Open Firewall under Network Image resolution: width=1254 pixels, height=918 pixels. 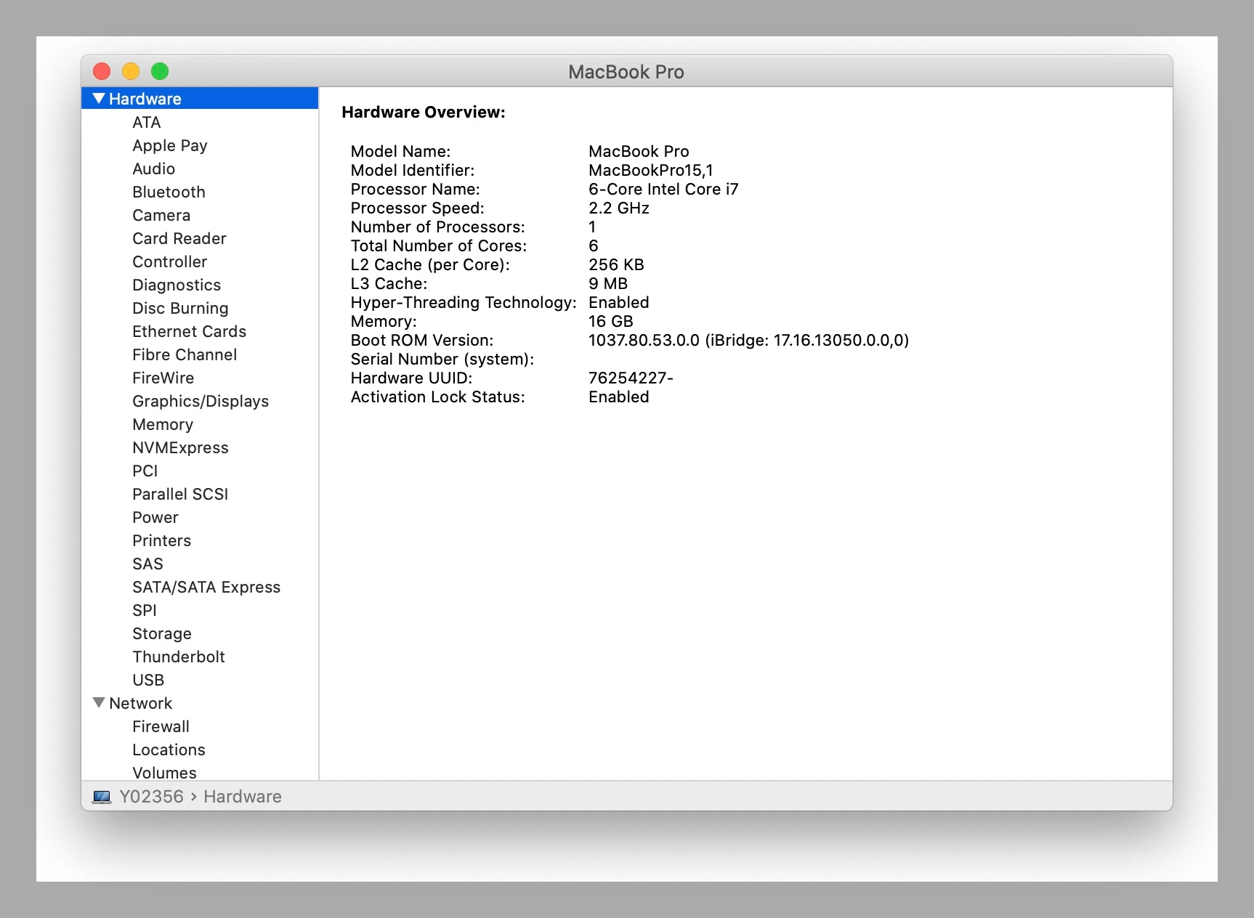pyautogui.click(x=161, y=726)
